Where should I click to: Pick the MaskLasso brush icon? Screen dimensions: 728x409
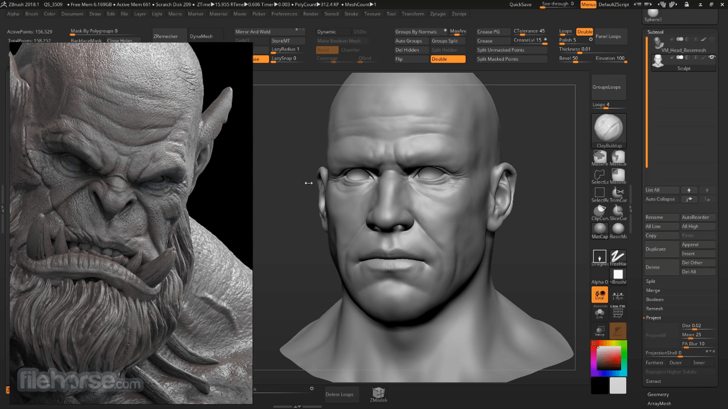click(618, 157)
